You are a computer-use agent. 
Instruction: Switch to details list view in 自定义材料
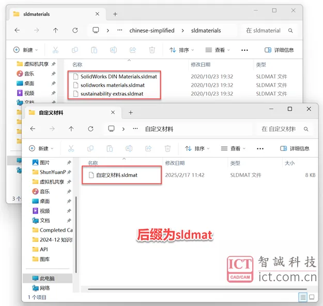[303, 297]
